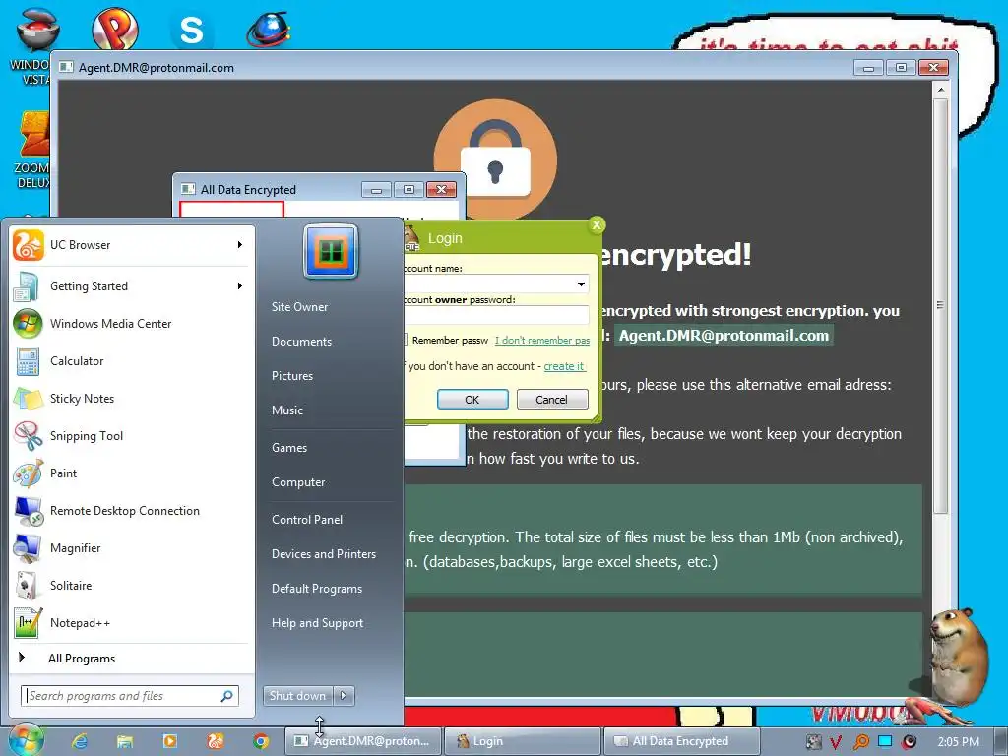Image resolution: width=1008 pixels, height=756 pixels.
Task: Click Cancel in Login dialog
Action: (x=551, y=400)
